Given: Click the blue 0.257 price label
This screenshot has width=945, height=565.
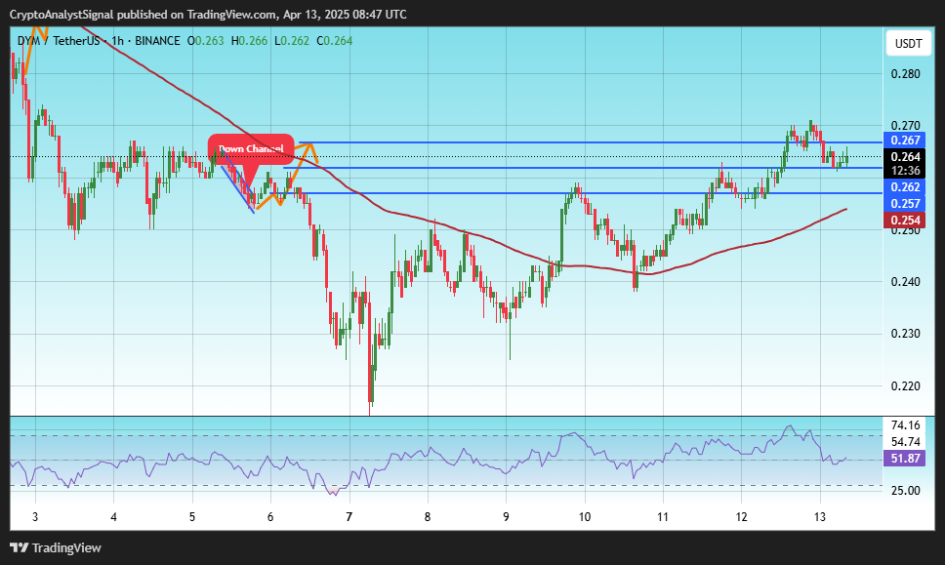Looking at the screenshot, I should [906, 204].
